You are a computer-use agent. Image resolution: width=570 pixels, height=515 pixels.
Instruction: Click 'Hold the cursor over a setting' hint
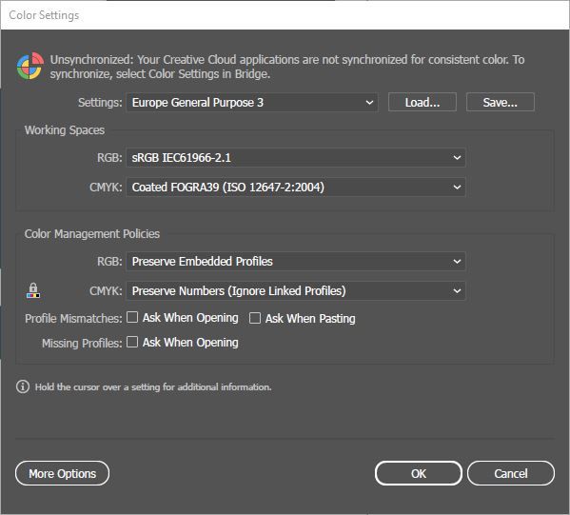click(x=153, y=387)
